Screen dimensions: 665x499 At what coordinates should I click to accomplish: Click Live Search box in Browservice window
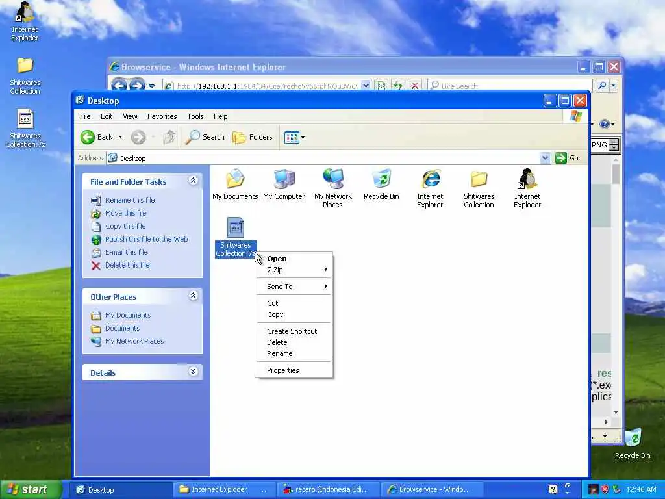click(x=510, y=86)
